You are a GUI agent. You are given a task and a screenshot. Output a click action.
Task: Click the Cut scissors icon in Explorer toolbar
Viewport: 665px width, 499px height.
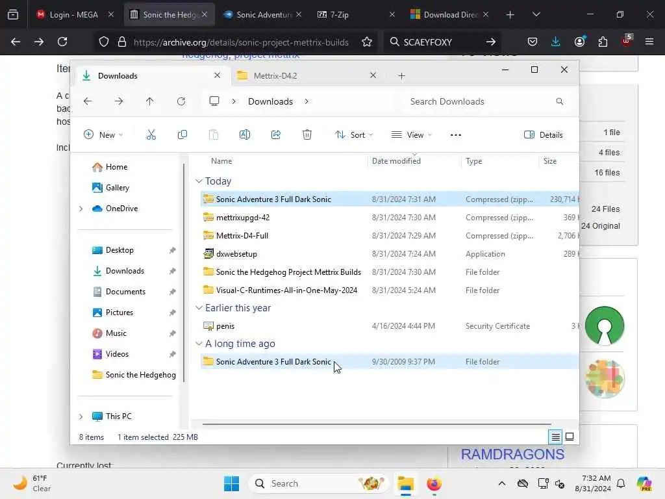(x=151, y=135)
